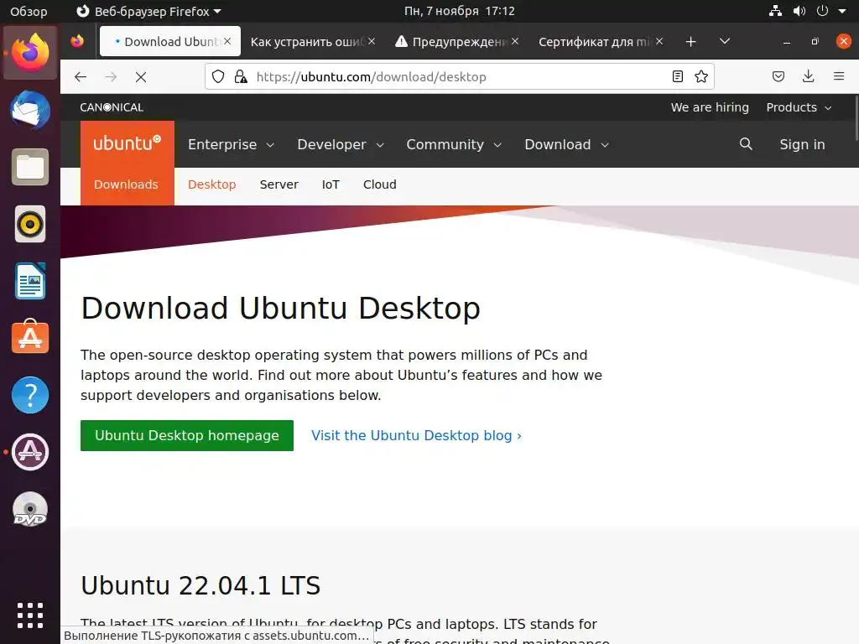Expand the Products dropdown
Screen dimensions: 859x644
tap(799, 107)
